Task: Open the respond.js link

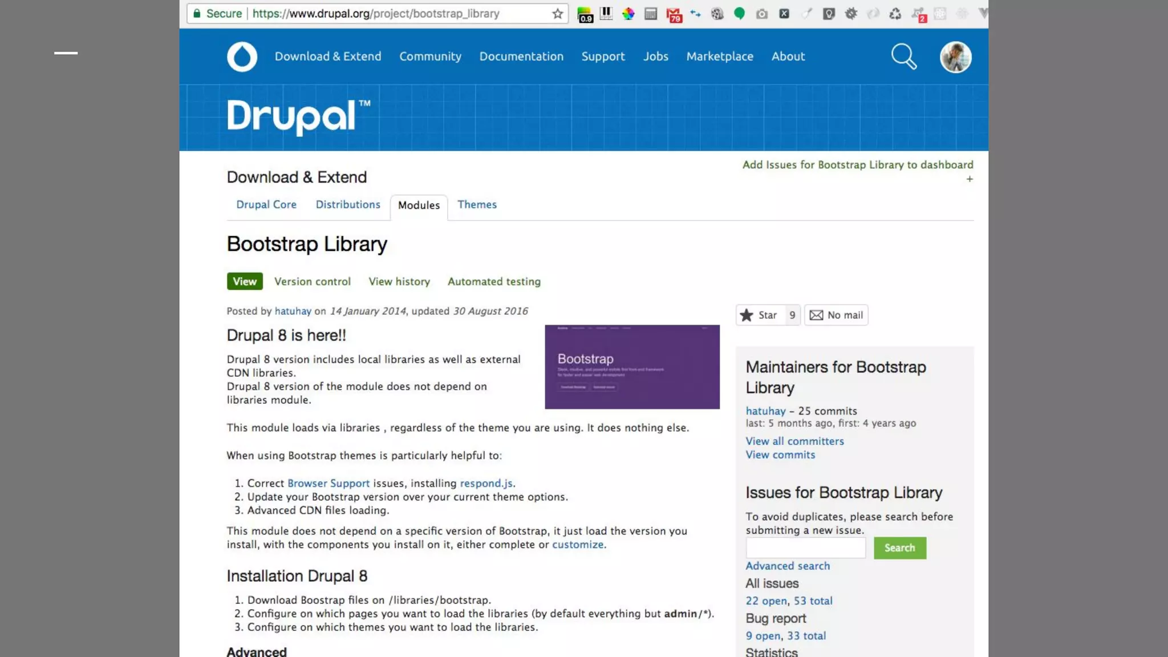Action: 486,483
